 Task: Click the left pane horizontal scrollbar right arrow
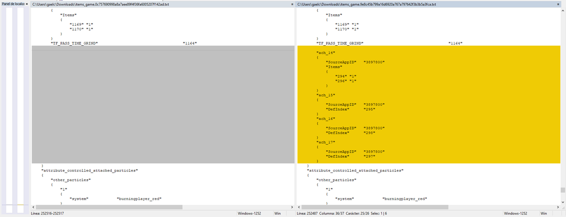[x=292, y=207]
